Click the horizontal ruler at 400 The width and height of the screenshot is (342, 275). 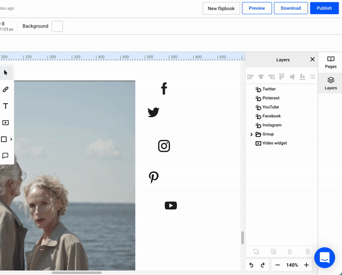[x=101, y=57]
